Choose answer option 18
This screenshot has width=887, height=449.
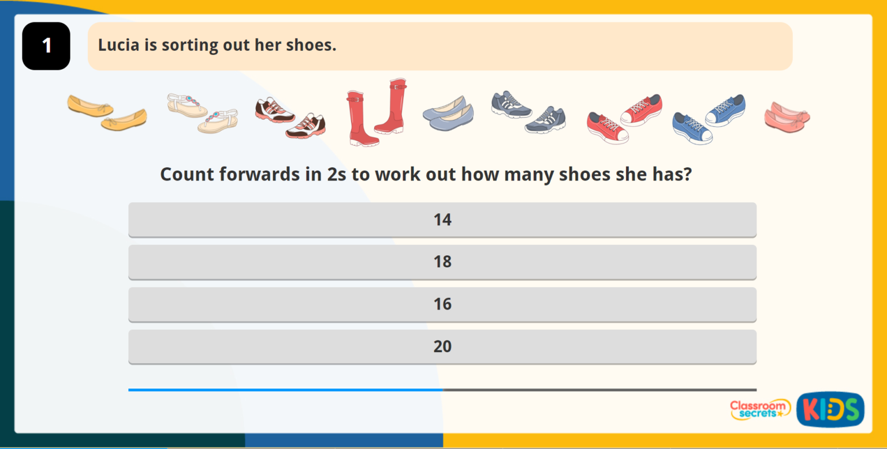[442, 262]
